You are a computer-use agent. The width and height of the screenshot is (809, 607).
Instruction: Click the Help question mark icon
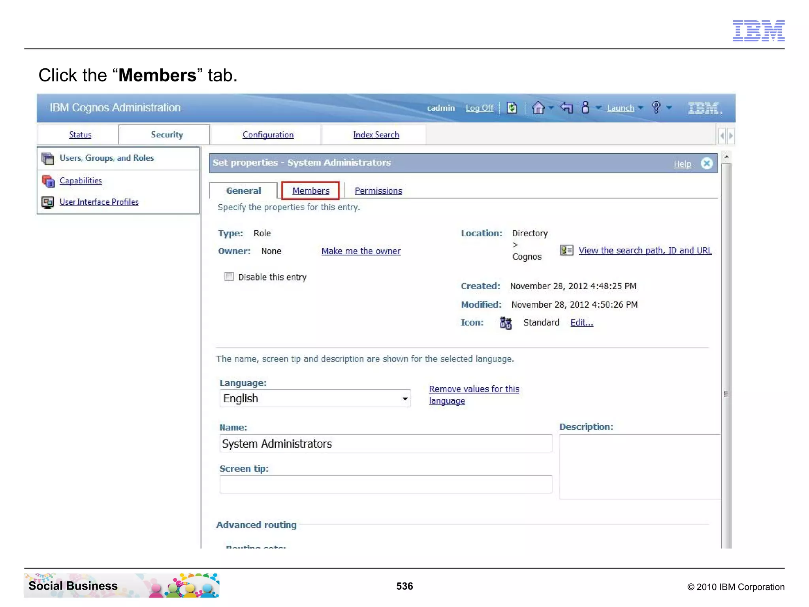[656, 107]
